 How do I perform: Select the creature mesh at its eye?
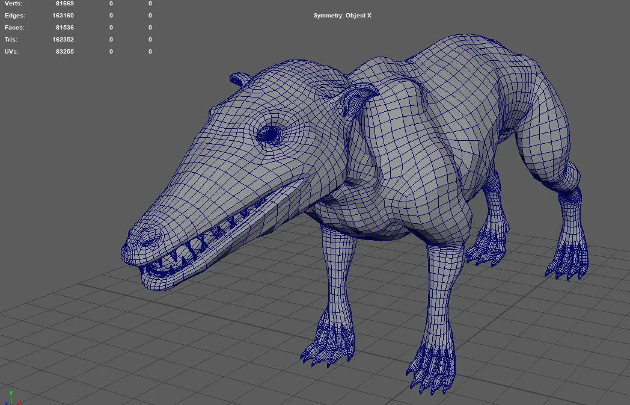click(270, 135)
